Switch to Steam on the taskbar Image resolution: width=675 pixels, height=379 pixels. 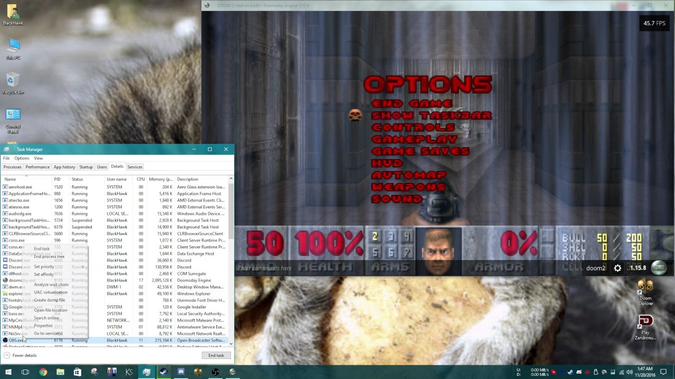point(163,372)
